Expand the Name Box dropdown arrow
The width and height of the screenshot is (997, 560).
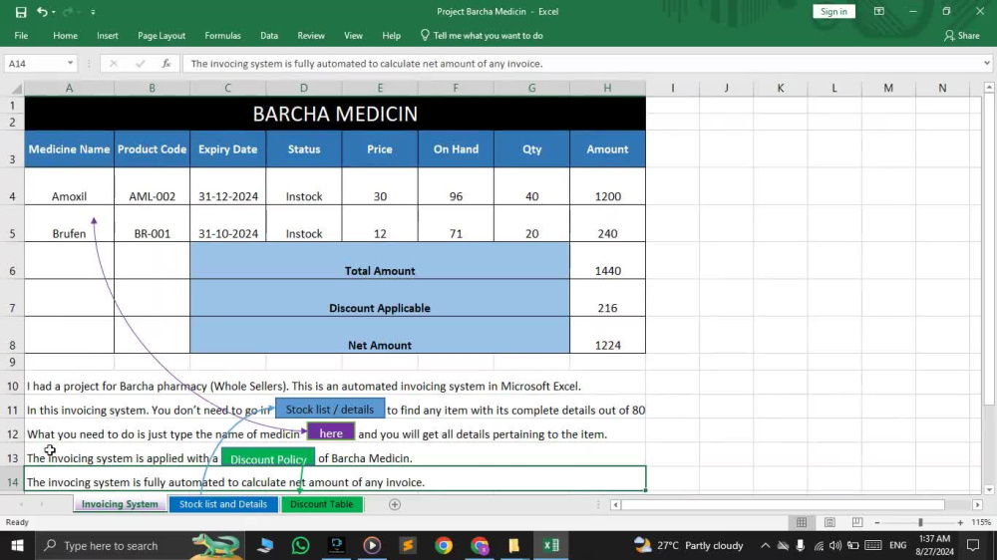70,64
